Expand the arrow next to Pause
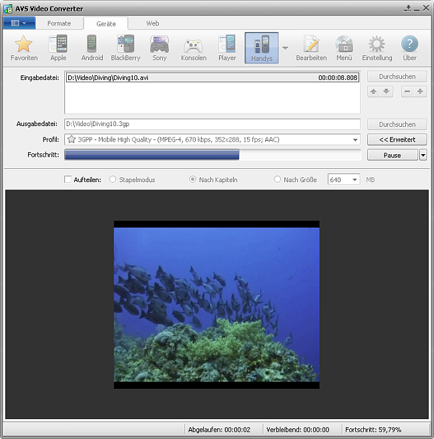434x439 pixels. (x=423, y=155)
